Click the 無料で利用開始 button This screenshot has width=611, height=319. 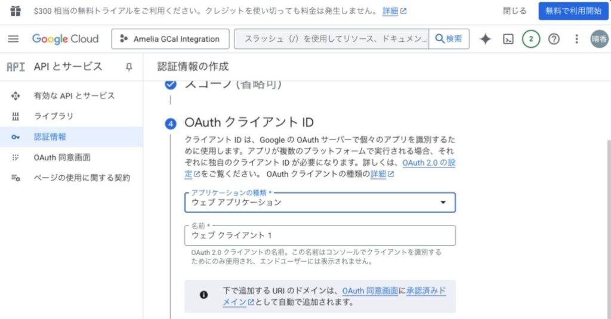(573, 11)
